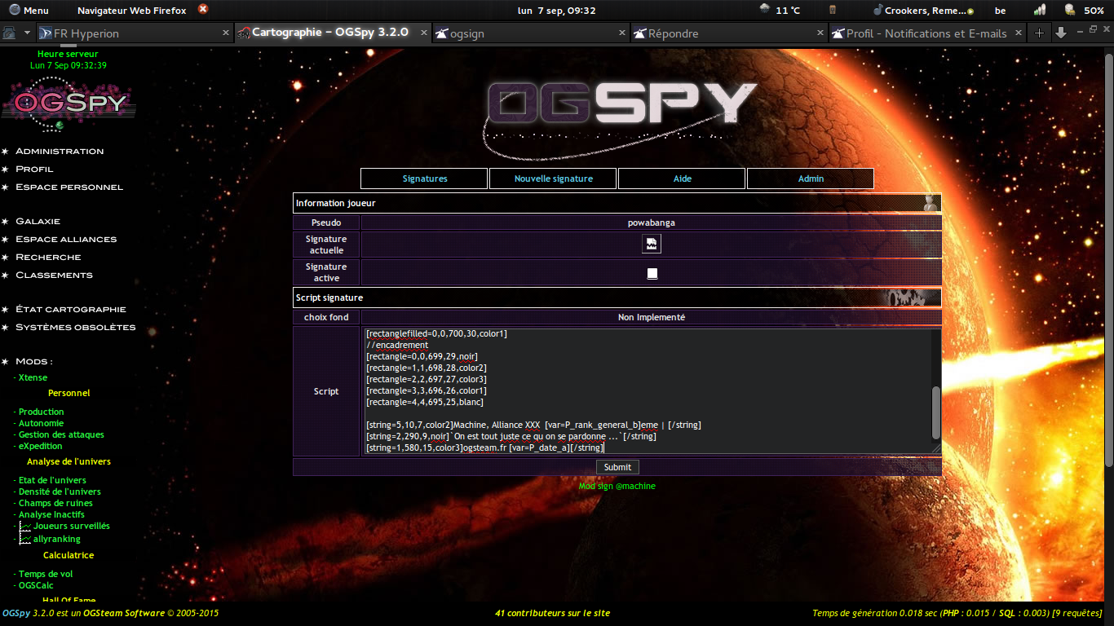Close the Profil - Notifications et E-mails tab
Viewport: 1114px width, 626px height.
click(1019, 33)
